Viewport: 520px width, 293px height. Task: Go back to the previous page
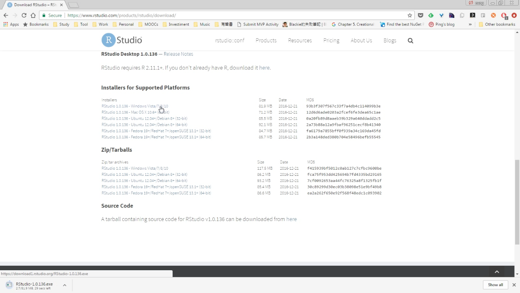6,15
